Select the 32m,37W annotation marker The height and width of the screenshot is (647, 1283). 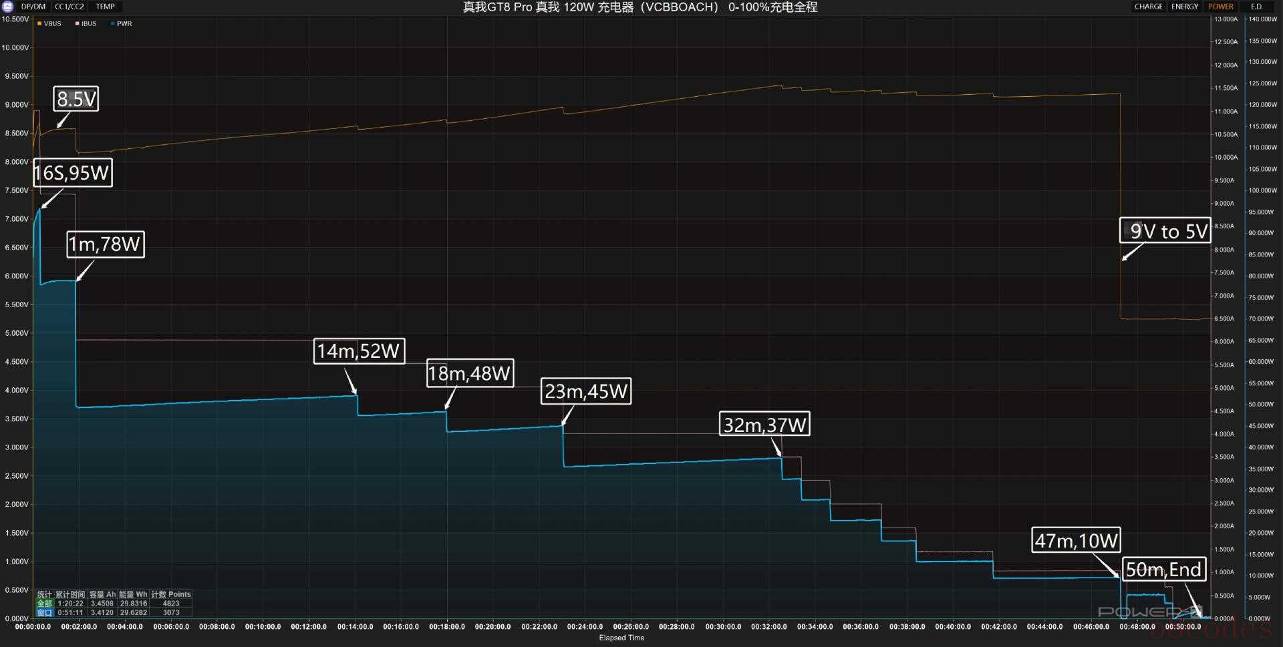pyautogui.click(x=764, y=425)
